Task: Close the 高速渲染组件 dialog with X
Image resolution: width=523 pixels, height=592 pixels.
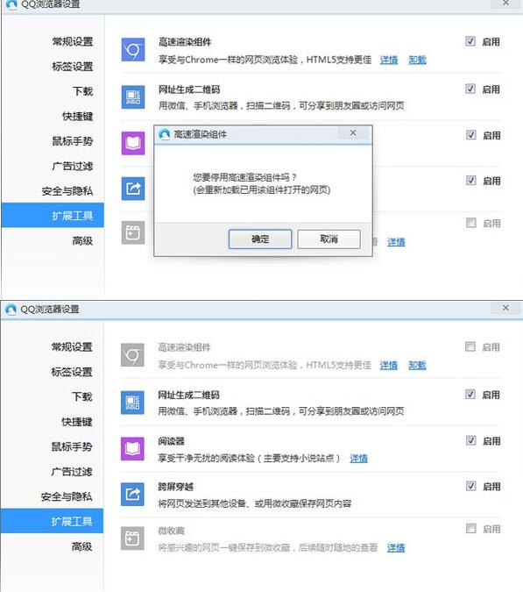Action: click(x=353, y=133)
